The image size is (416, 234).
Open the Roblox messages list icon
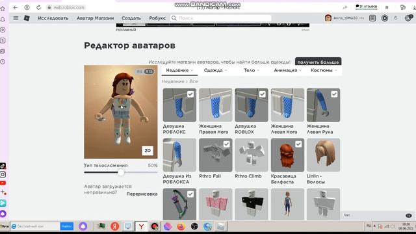(x=372, y=18)
